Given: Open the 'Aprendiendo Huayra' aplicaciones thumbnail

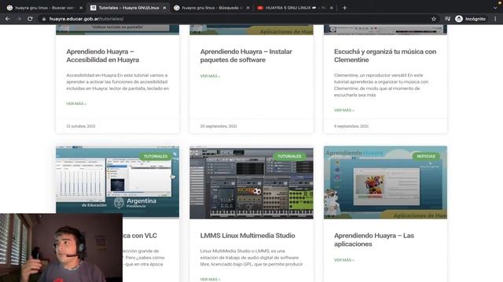Looking at the screenshot, I should (385, 183).
